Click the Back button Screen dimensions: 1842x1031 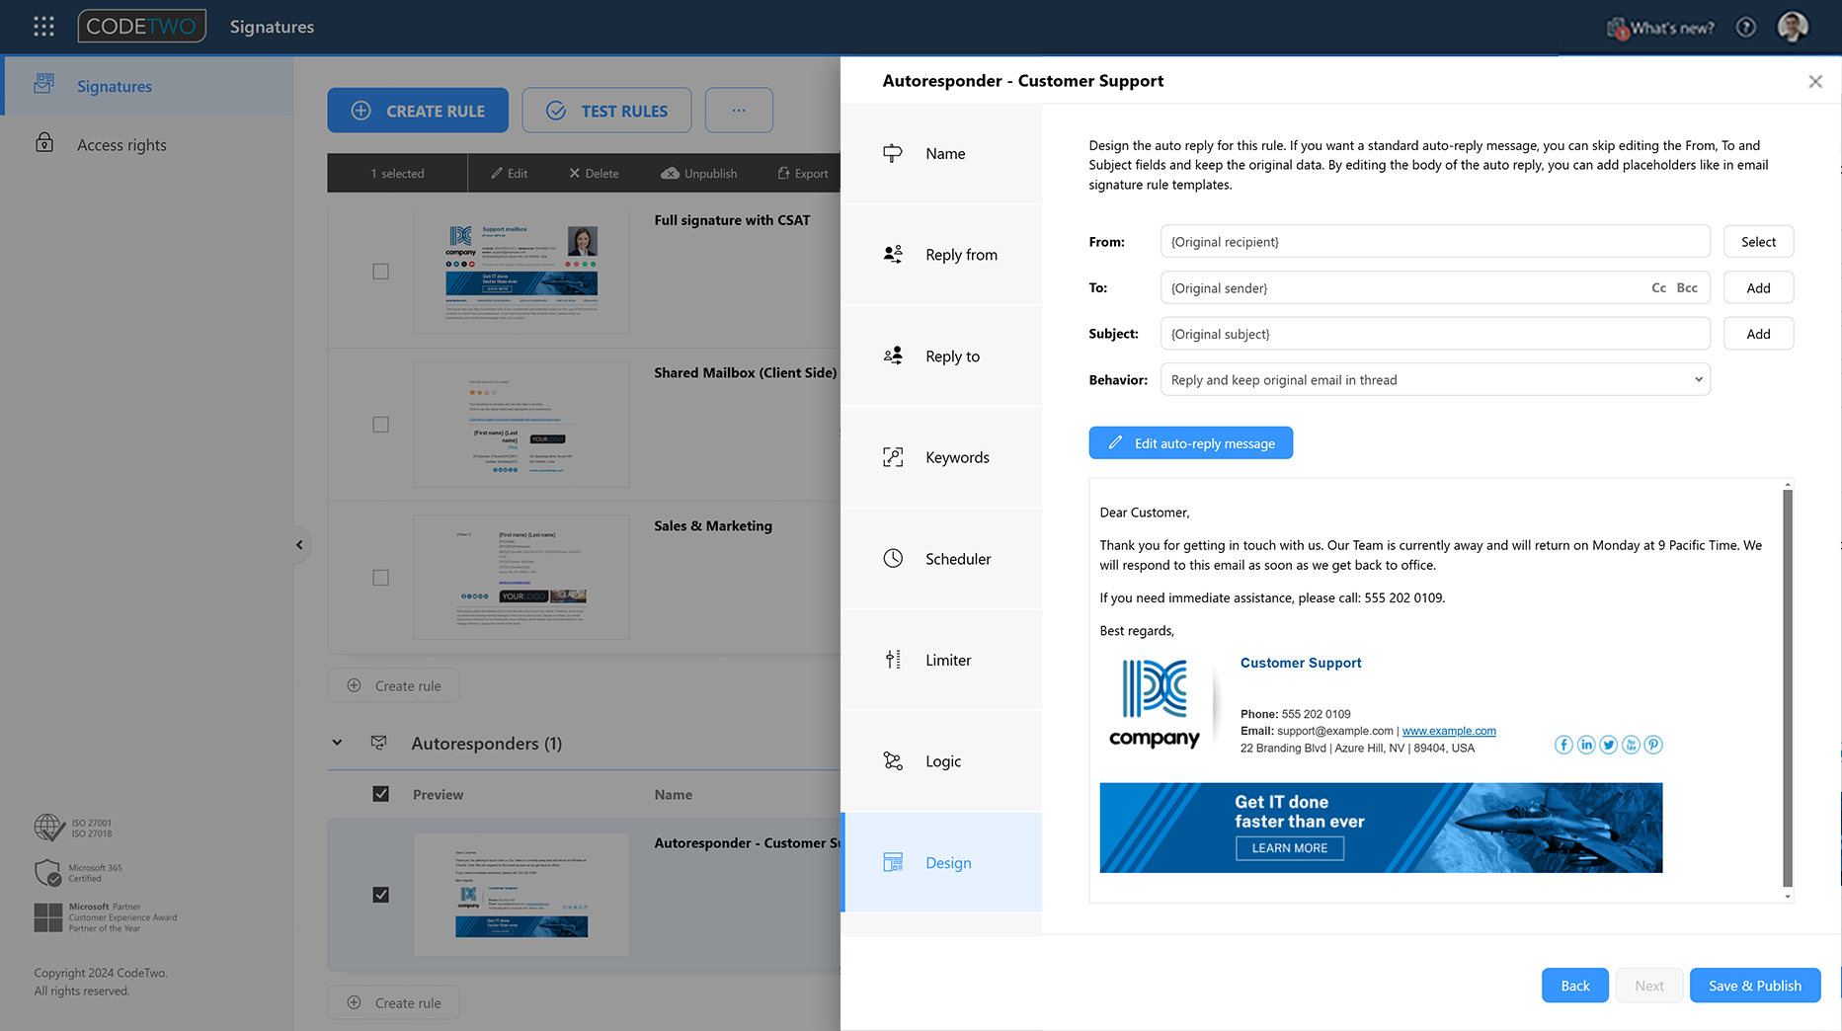tap(1574, 986)
